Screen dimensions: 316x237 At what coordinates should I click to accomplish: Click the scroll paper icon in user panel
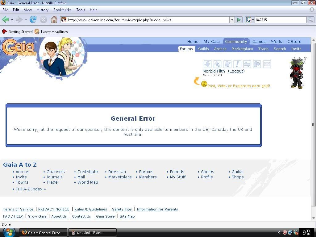(x=227, y=64)
